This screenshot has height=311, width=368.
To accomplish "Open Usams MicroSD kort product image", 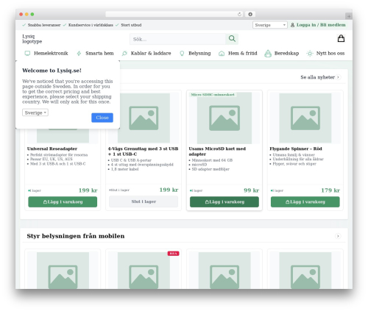I will [224, 118].
